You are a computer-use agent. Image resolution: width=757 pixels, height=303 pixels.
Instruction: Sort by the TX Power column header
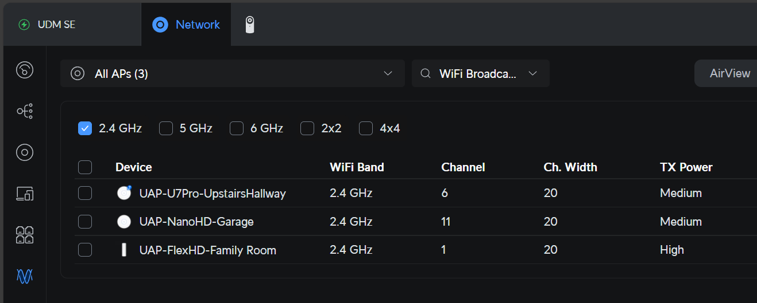(686, 167)
